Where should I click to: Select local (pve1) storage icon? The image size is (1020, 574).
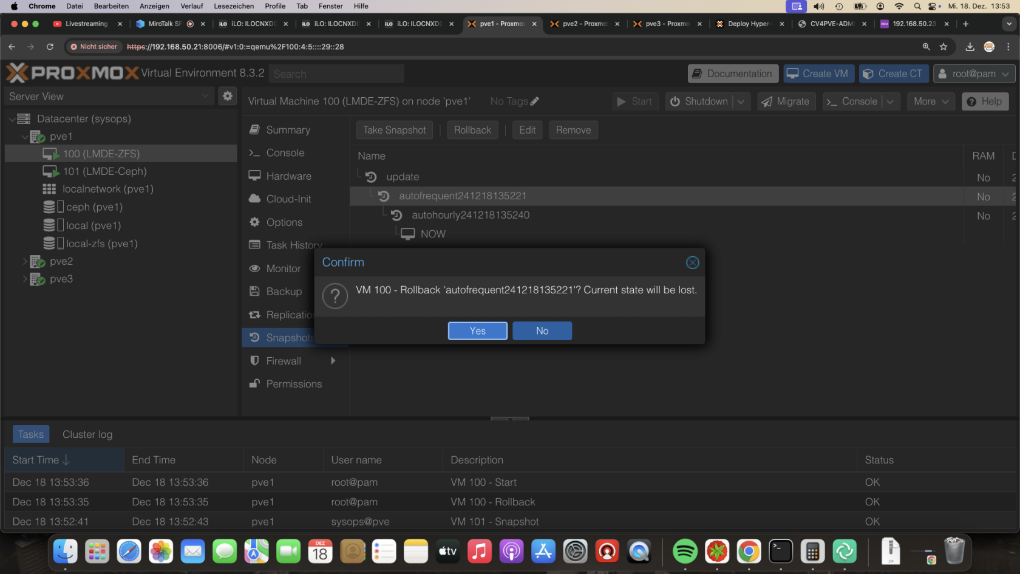[53, 225]
